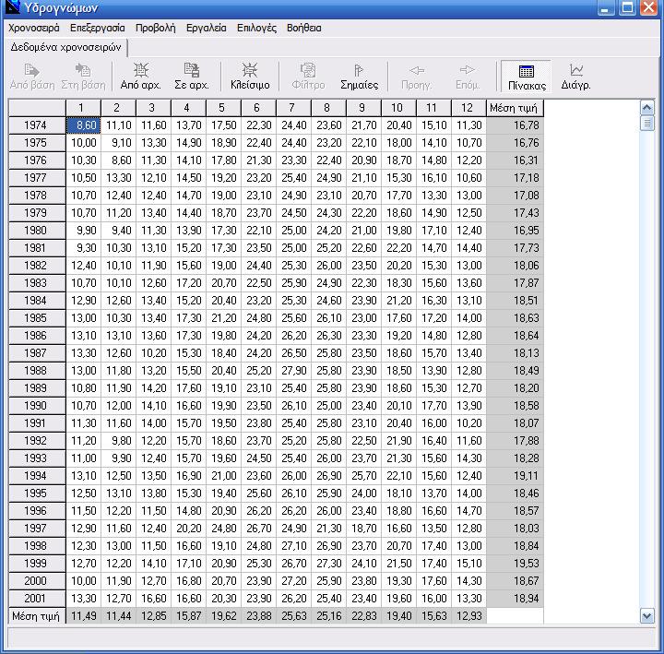664x654 pixels.
Task: Click column header '6'
Action: [258, 108]
